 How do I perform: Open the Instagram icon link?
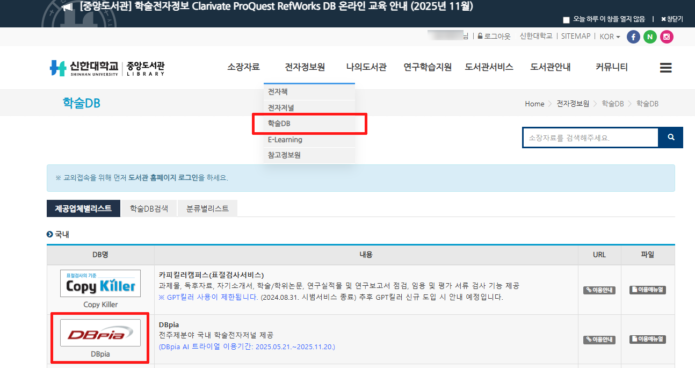coord(667,37)
